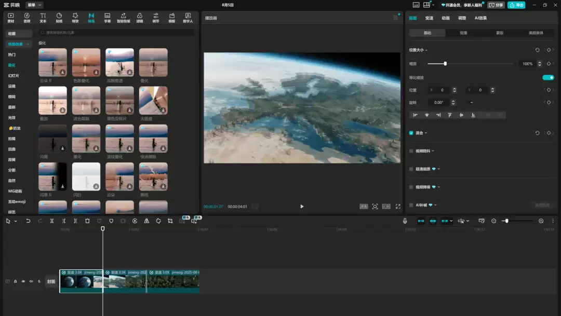Image resolution: width=561 pixels, height=316 pixels.
Task: Enable the 视频防抖 stabilization checkbox
Action: [x=411, y=151]
